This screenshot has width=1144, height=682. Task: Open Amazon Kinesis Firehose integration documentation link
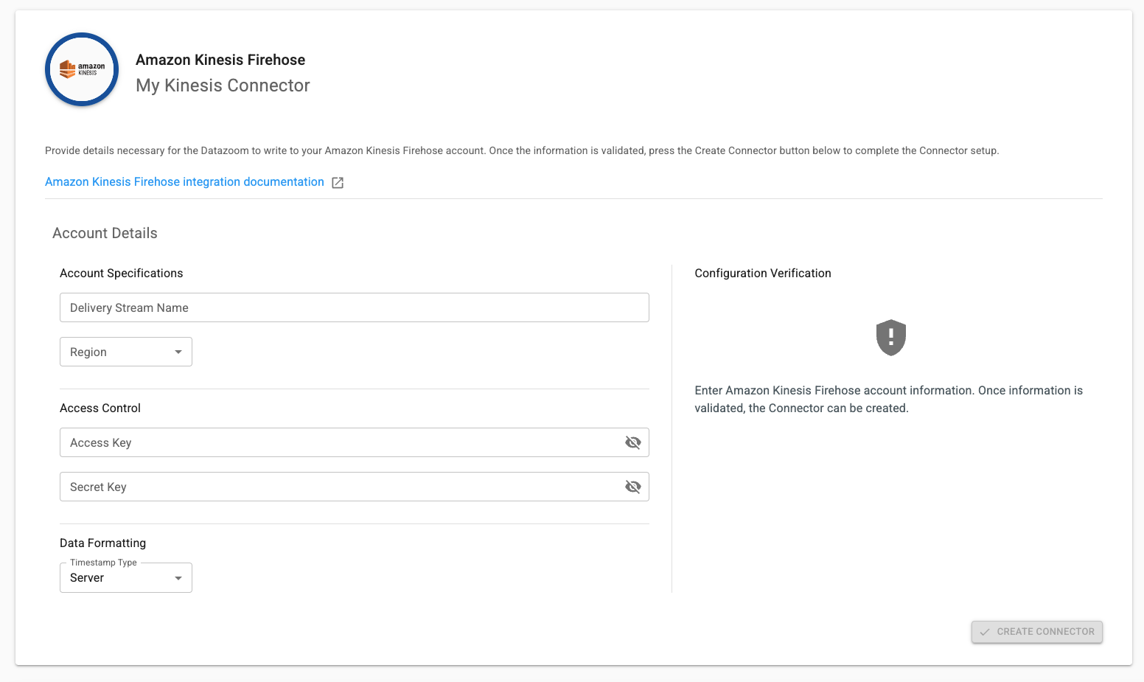[x=184, y=182]
